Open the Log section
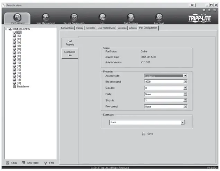The image size is (220, 171). 102,18
